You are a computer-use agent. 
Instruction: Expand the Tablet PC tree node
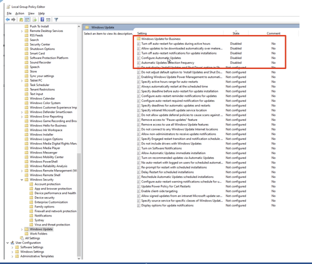21,80
